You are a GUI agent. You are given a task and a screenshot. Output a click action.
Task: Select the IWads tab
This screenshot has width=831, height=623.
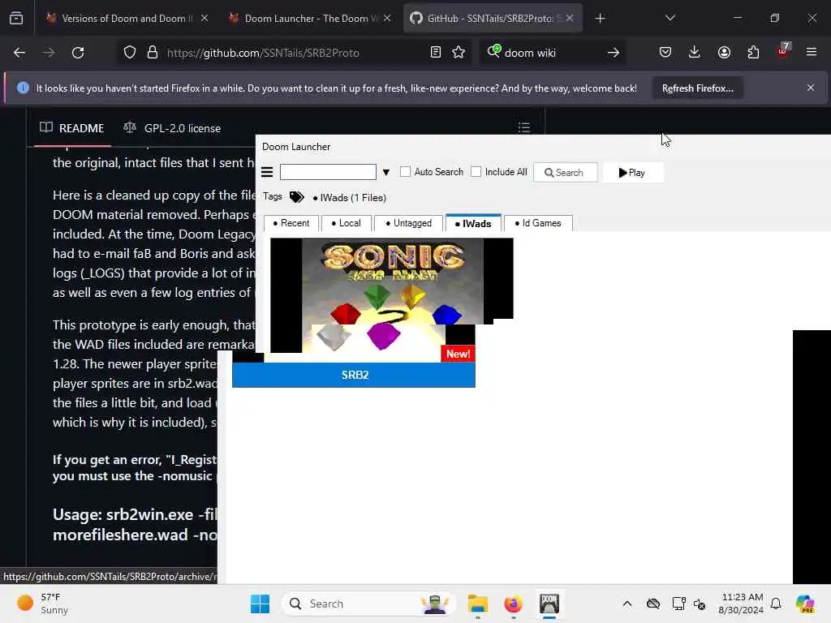(x=473, y=223)
